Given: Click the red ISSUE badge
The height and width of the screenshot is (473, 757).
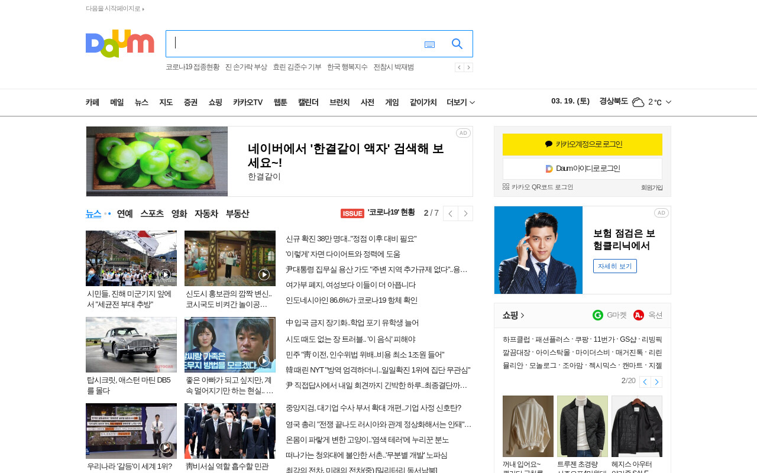Looking at the screenshot, I should [352, 213].
